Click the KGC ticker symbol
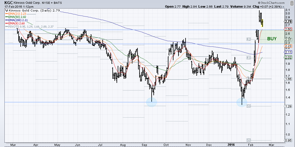Image resolution: width=295 pixels, height=147 pixels. 9,3
